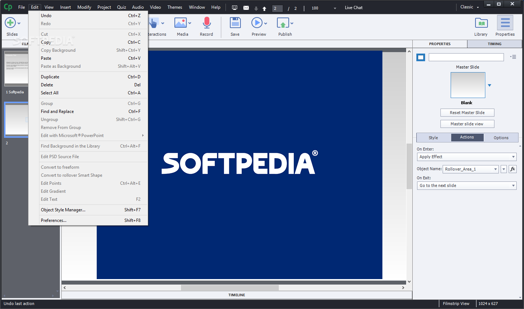Viewport: 524px width, 309px height.
Task: Choose Delete in the Edit menu
Action: (x=88, y=85)
